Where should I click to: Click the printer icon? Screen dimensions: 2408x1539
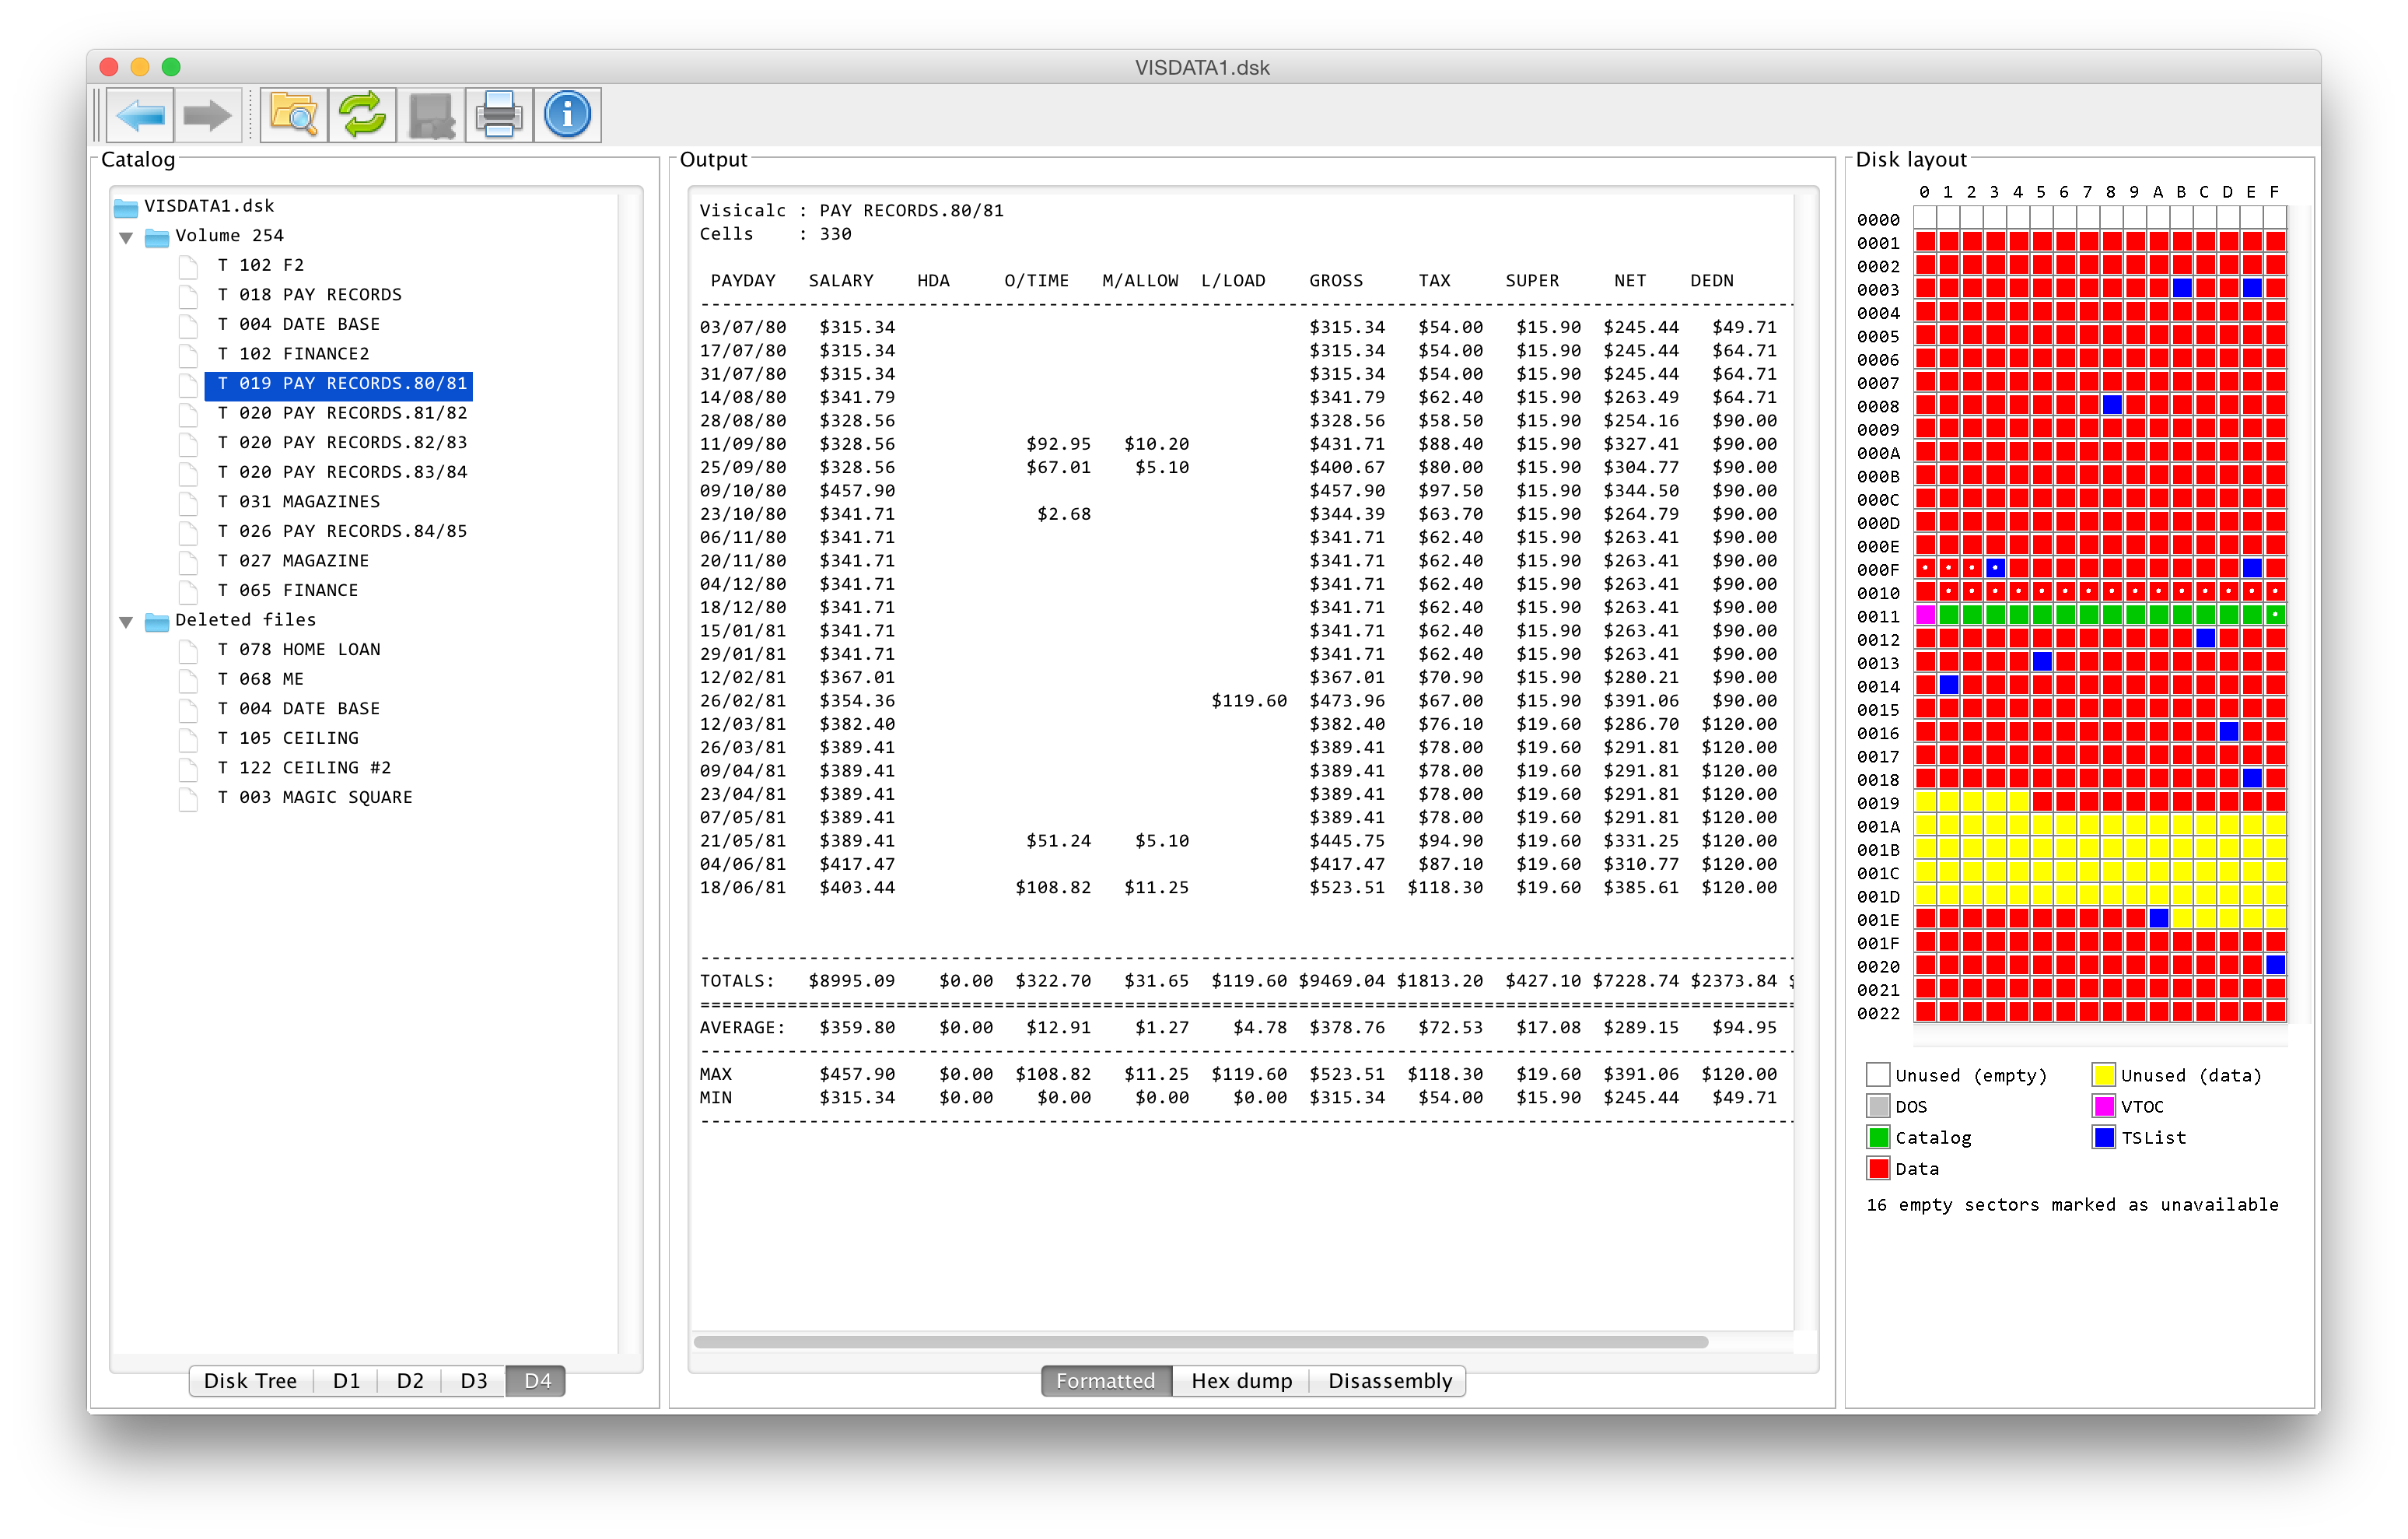click(499, 115)
